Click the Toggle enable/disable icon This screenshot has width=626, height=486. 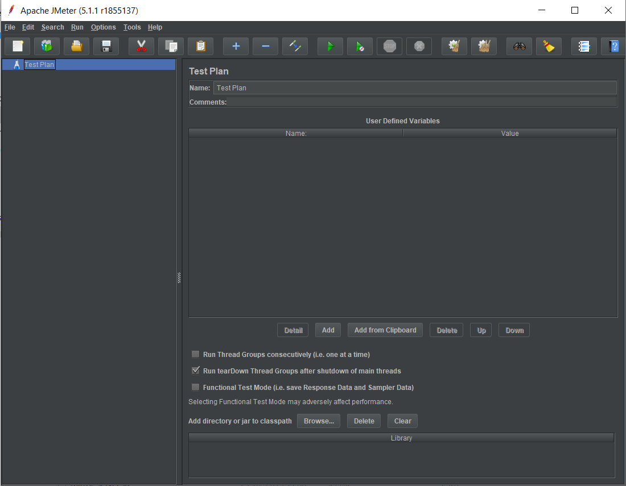(x=295, y=46)
